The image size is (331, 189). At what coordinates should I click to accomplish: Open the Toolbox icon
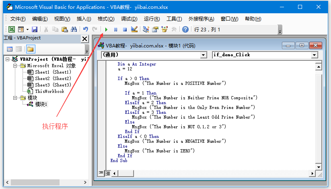[x=174, y=29]
